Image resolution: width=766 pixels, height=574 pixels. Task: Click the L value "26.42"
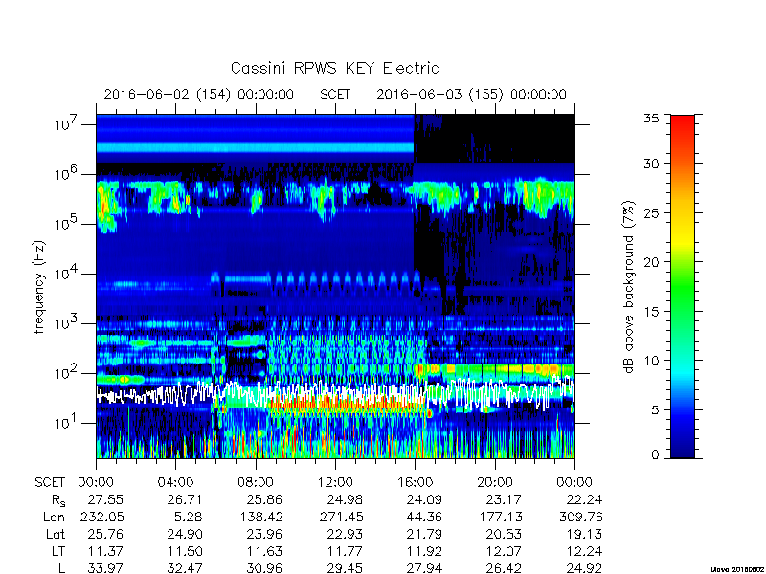tap(504, 568)
